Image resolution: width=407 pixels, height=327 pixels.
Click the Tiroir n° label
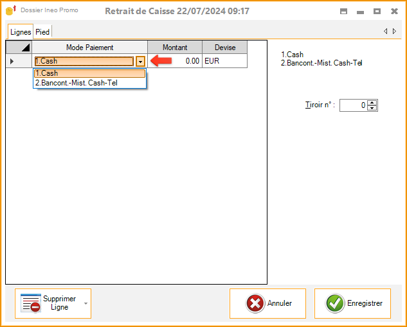click(320, 105)
